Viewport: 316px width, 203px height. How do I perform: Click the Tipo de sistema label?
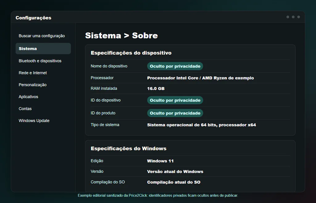105,125
